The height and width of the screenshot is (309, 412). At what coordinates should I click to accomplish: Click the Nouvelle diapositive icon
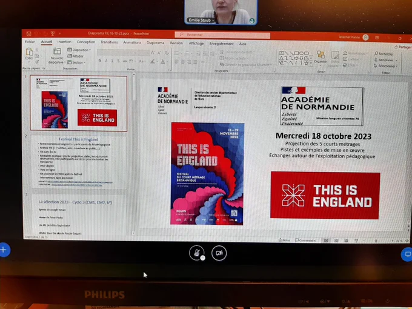click(x=57, y=51)
